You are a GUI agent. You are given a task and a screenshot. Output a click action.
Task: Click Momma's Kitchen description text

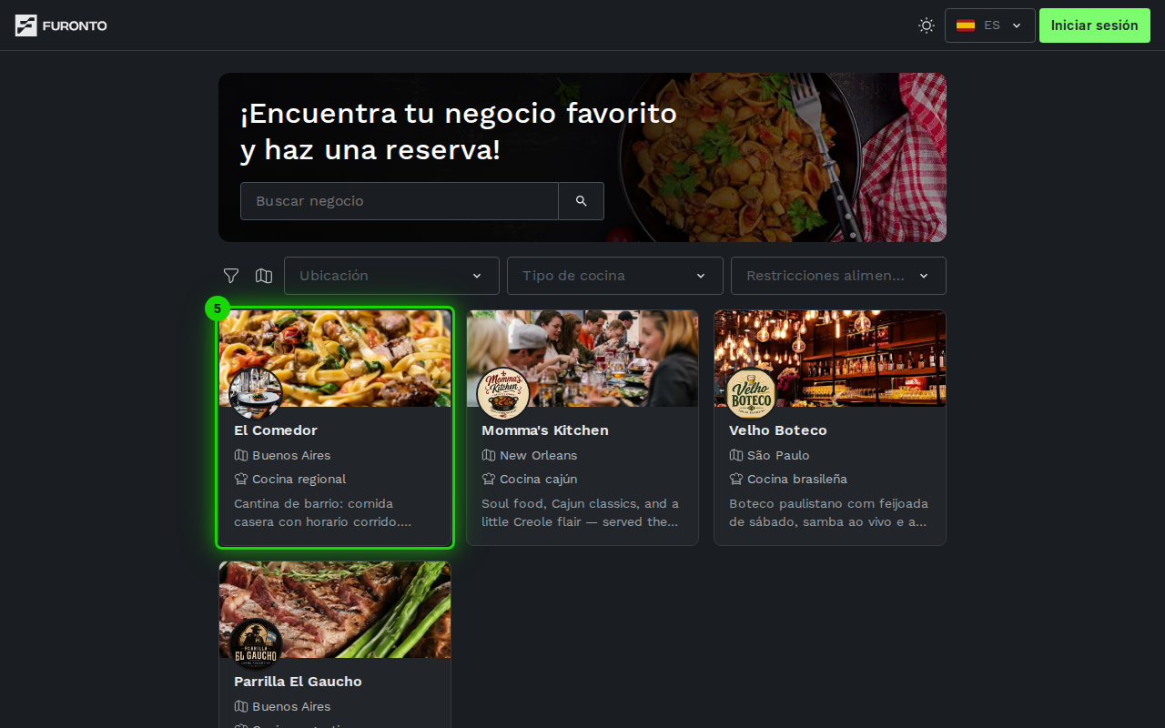[581, 512]
